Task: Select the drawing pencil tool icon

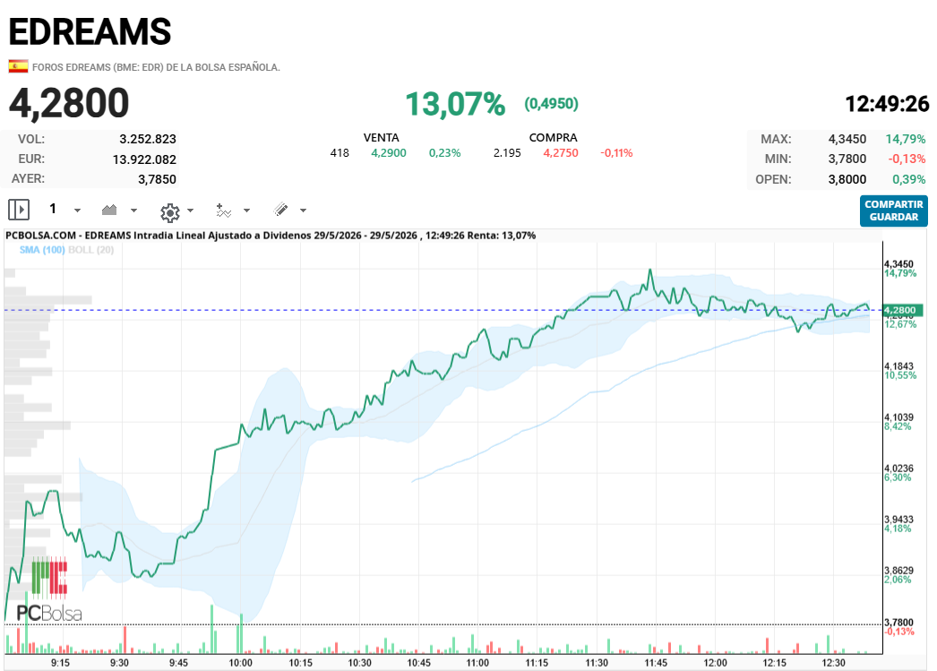Action: click(x=281, y=209)
